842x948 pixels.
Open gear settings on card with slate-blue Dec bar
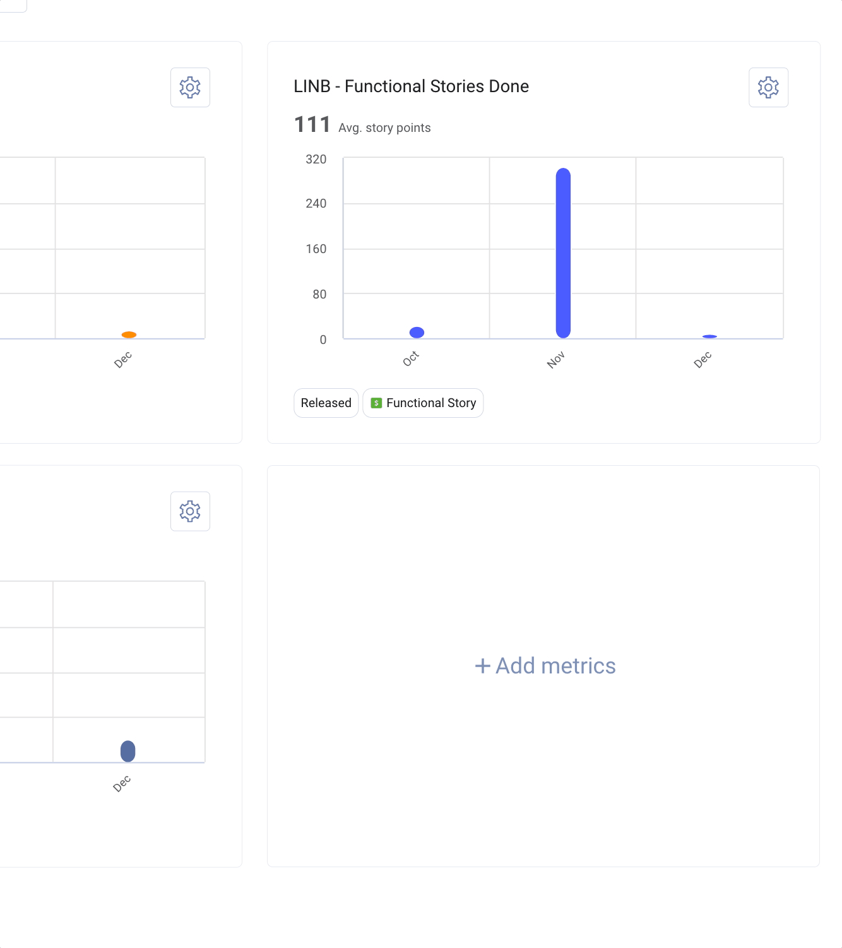pos(190,511)
